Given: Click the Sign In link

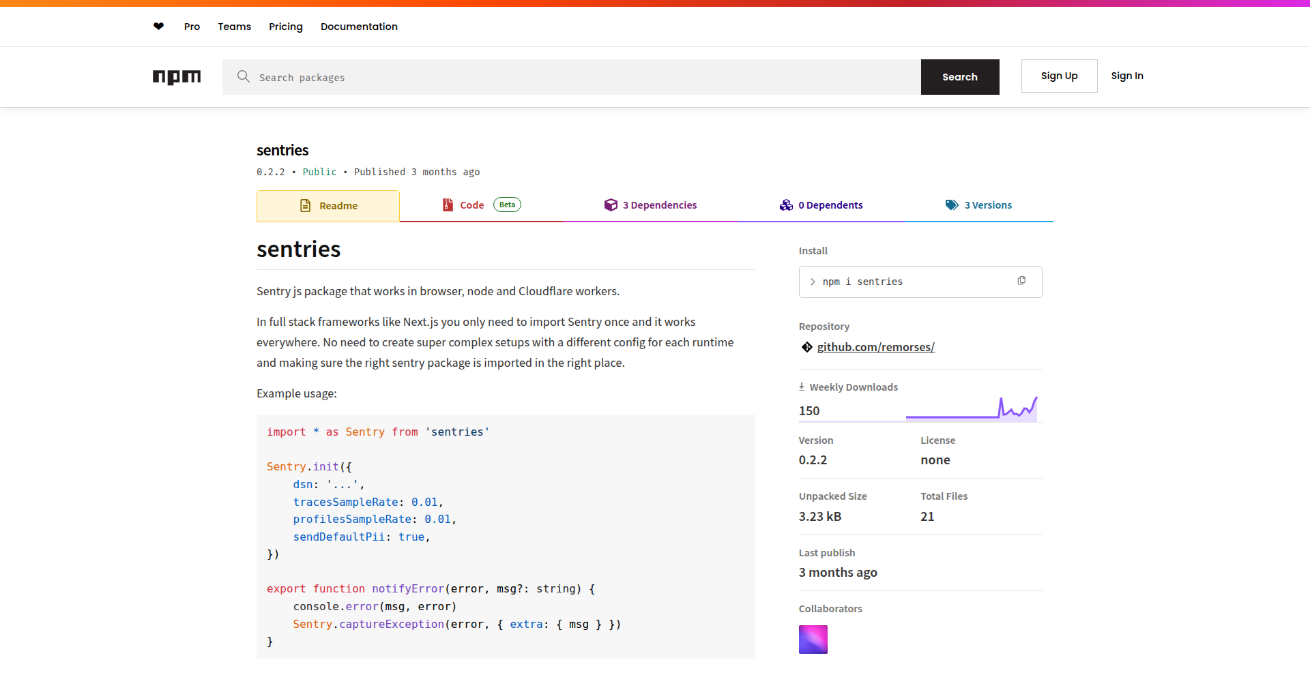Looking at the screenshot, I should (1126, 76).
